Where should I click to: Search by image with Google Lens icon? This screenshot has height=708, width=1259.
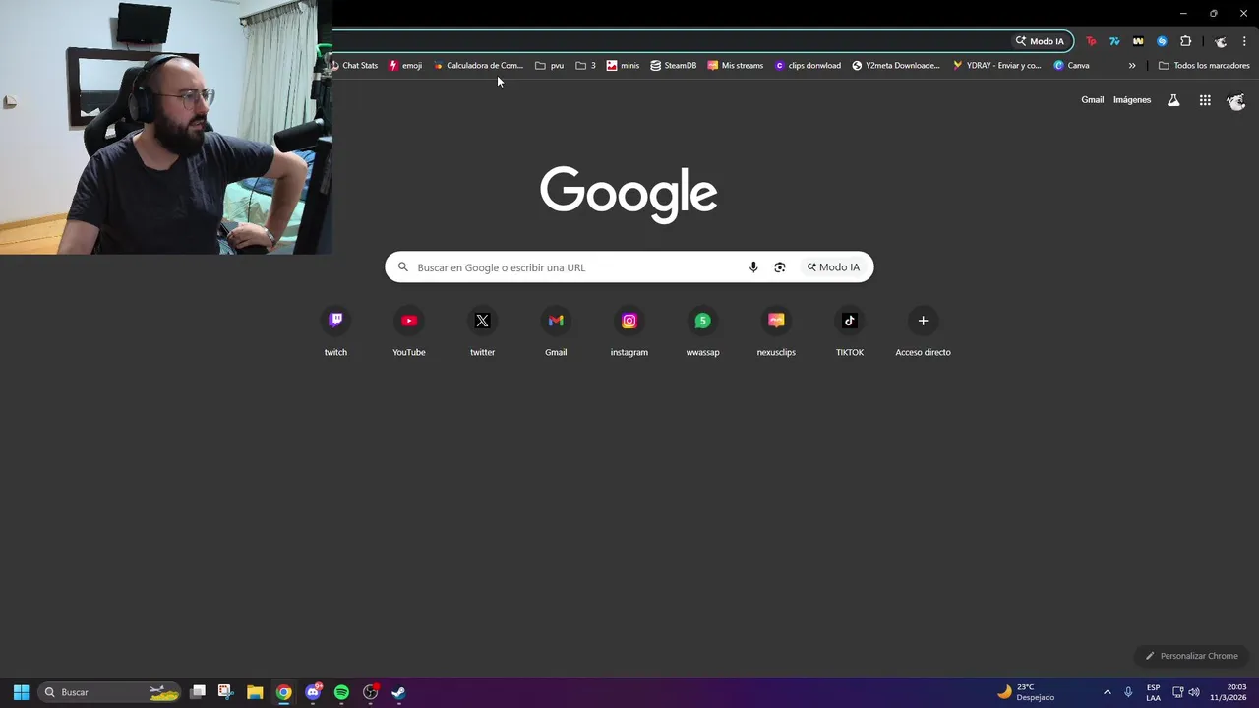click(x=780, y=267)
